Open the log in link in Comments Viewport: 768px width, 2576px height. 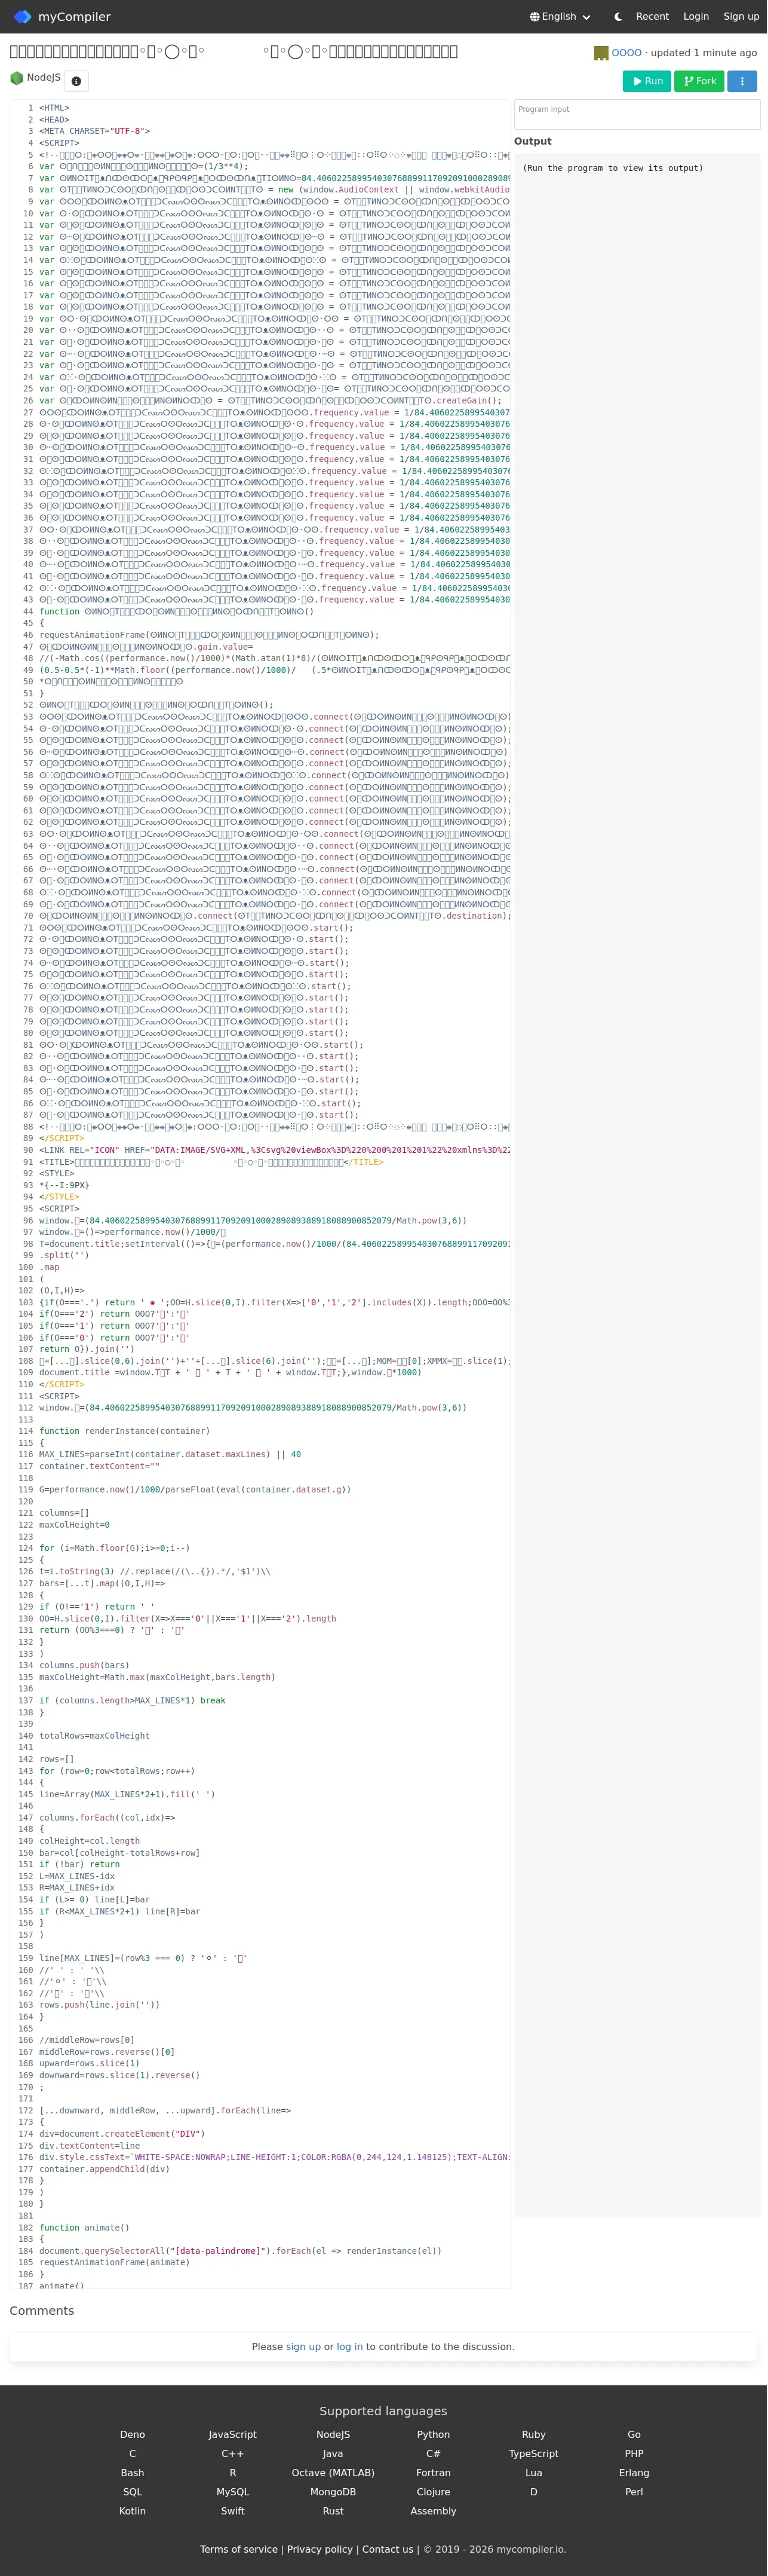point(349,2346)
